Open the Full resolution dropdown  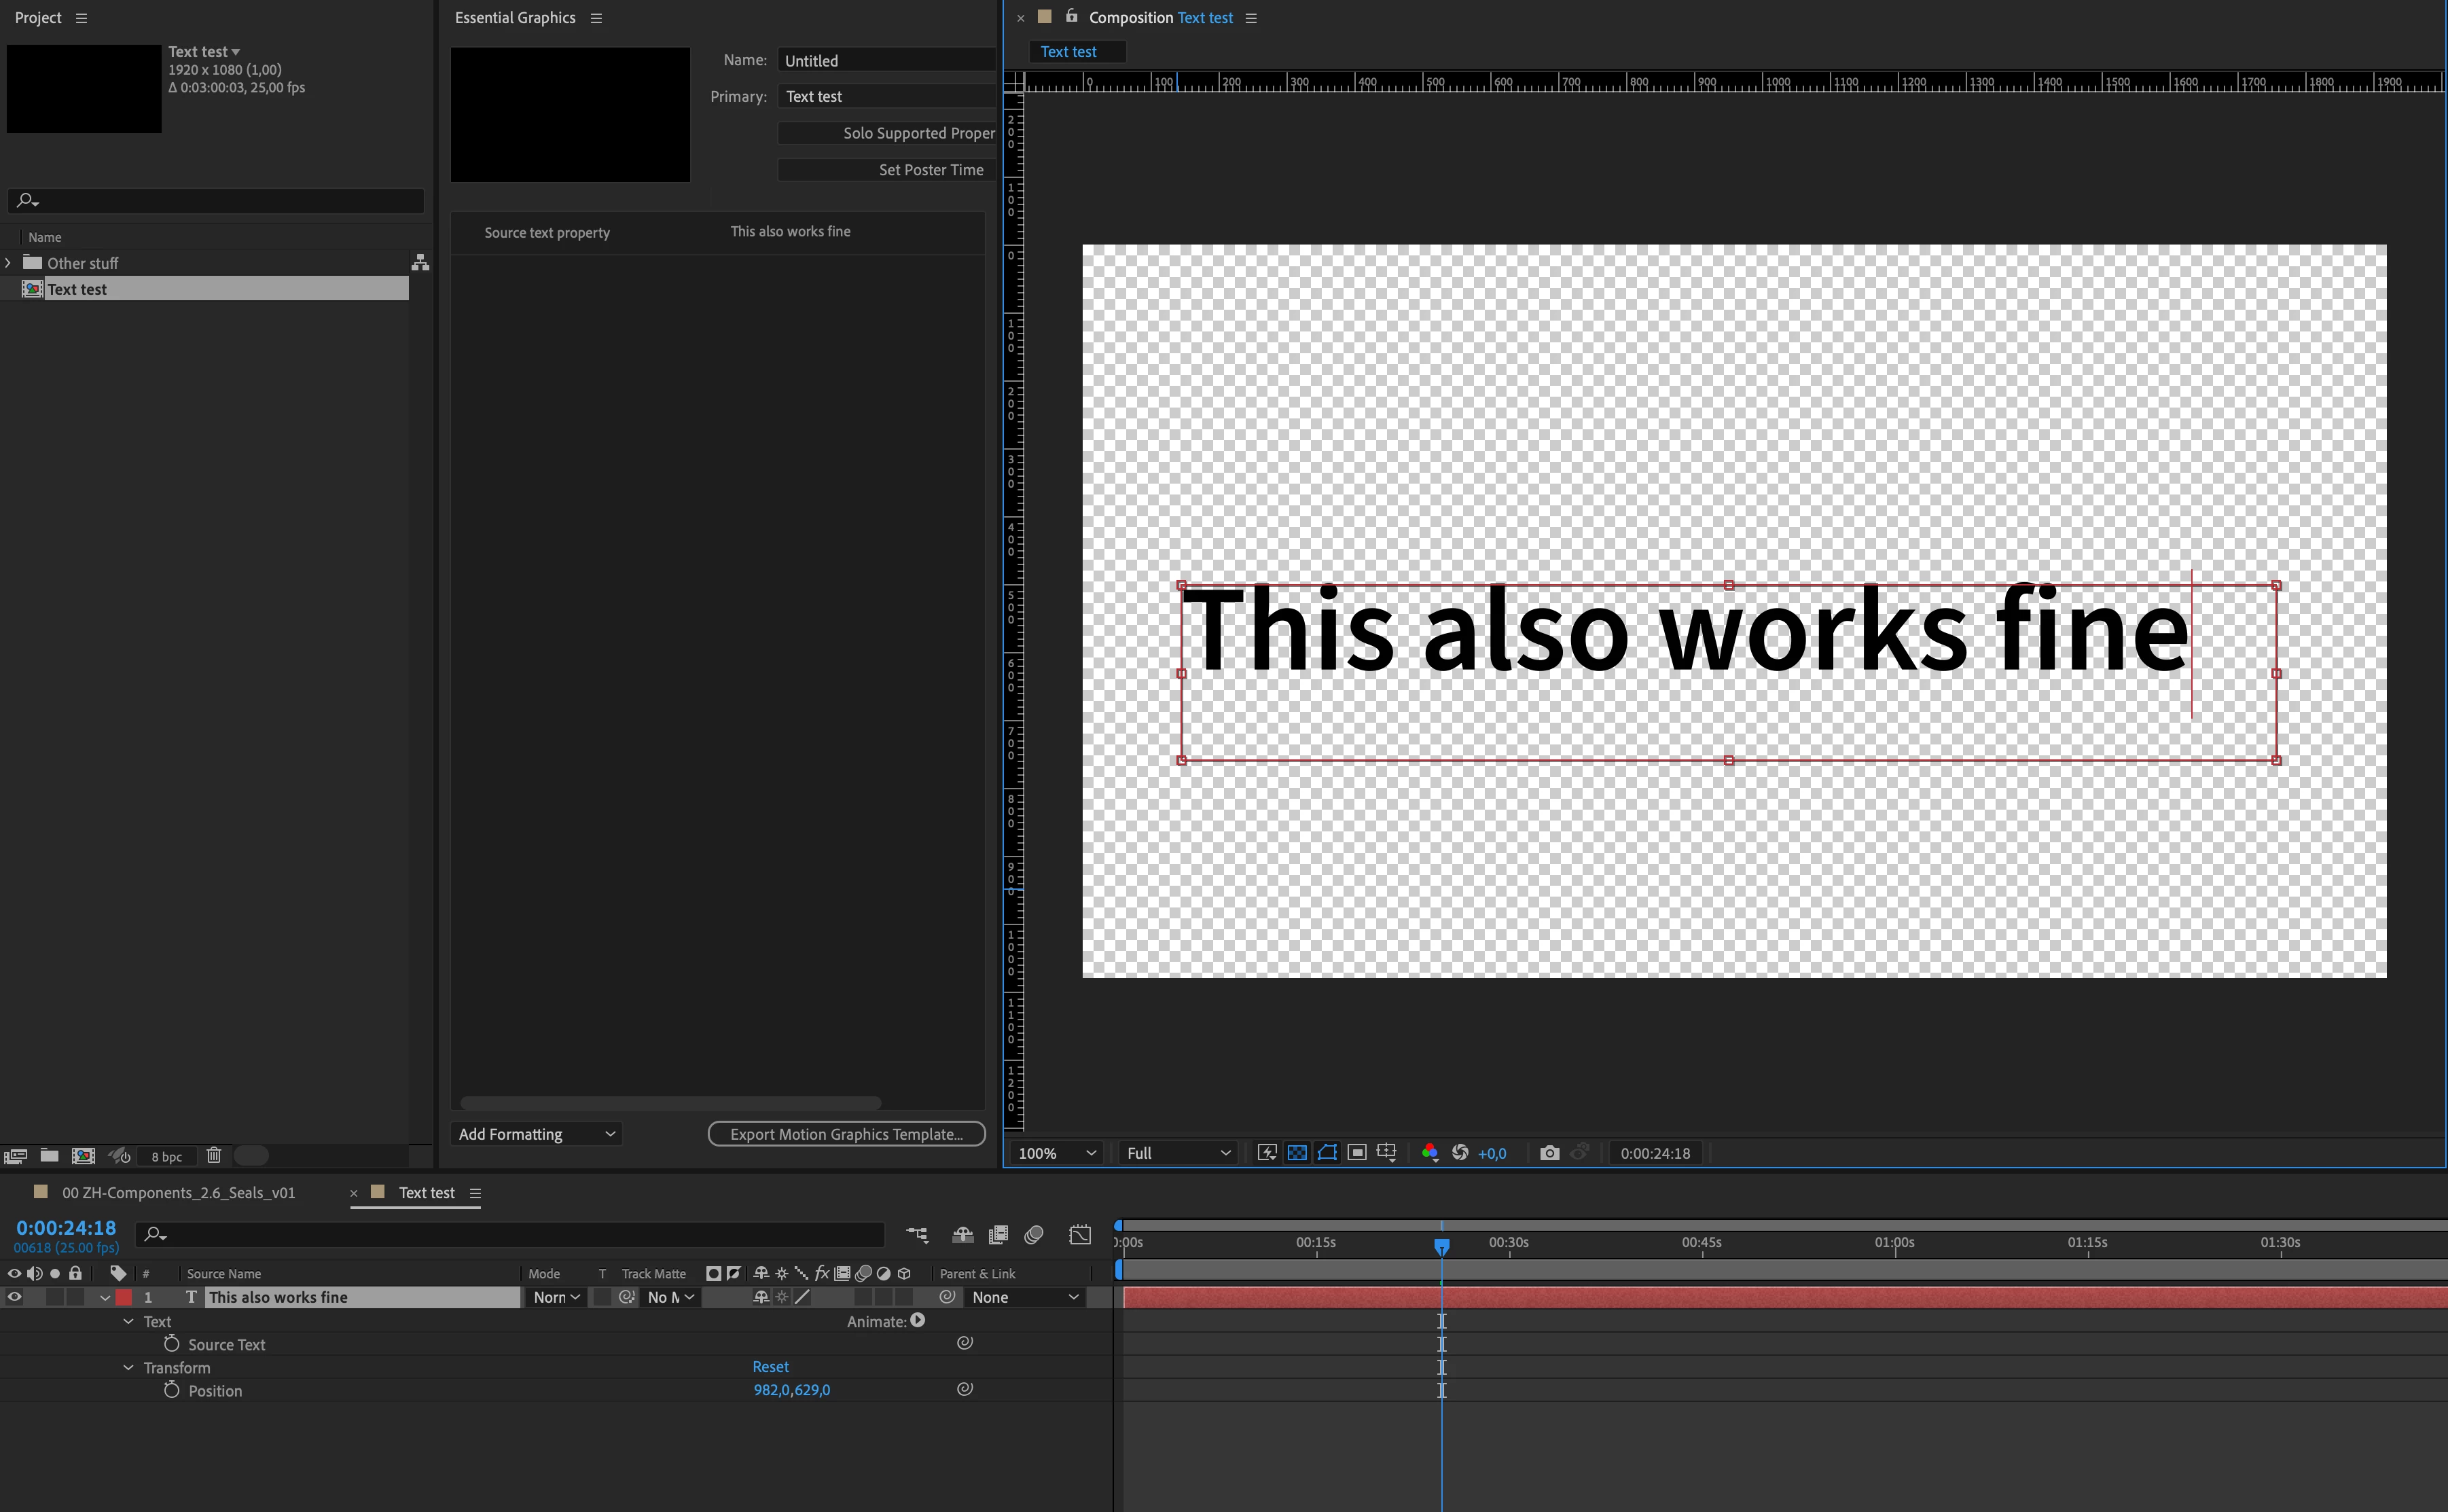(1177, 1153)
